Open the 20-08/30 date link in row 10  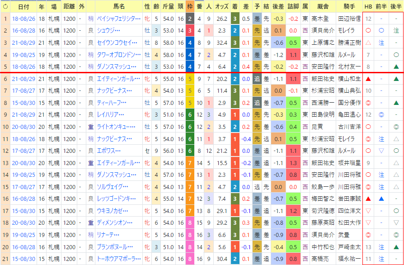[x=23, y=127]
